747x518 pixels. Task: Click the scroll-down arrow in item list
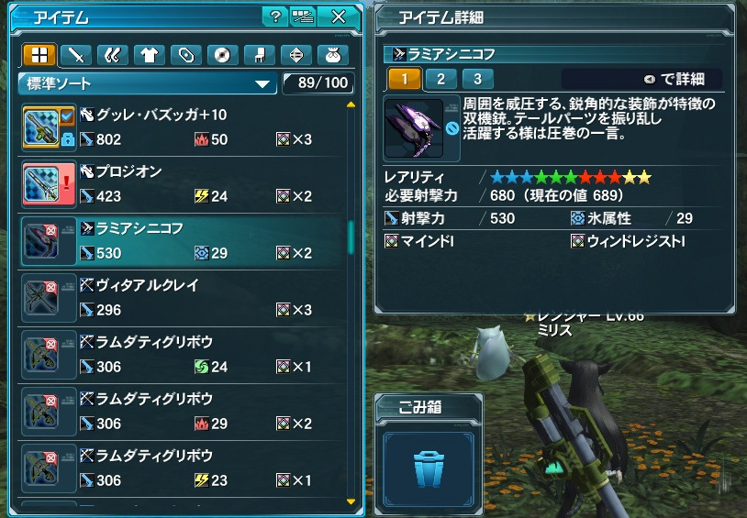(x=351, y=501)
